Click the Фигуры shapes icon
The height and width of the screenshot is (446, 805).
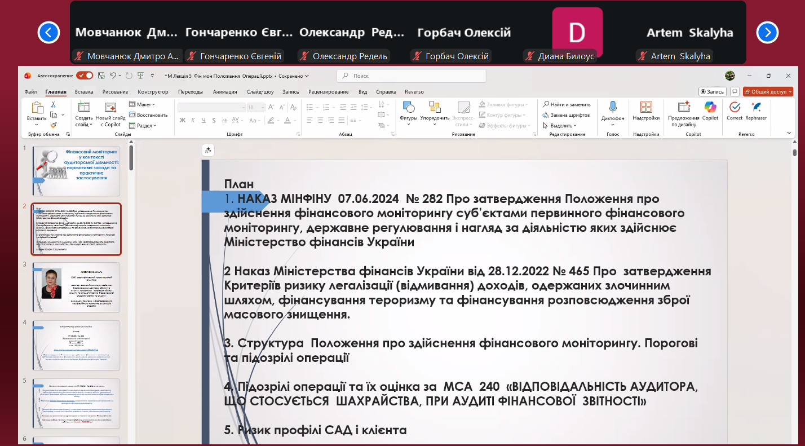[408, 107]
